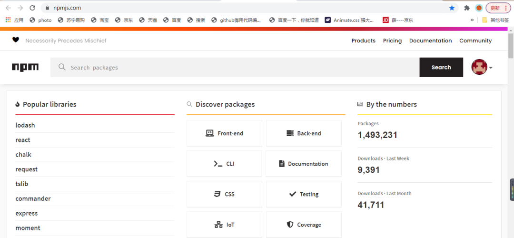The height and width of the screenshot is (238, 514).
Task: Open the request library link
Action: 27,169
